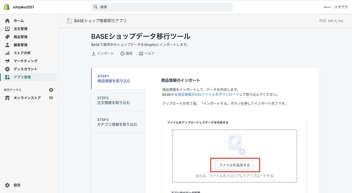Click the 検索 search field
The height and width of the screenshot is (193, 352).
pos(162,7)
